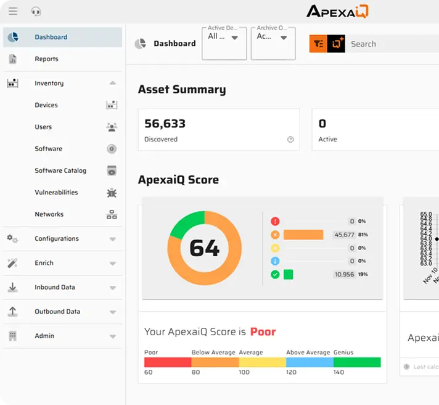This screenshot has height=405, width=439.
Task: Click the orange filter icon button
Action: click(x=318, y=44)
